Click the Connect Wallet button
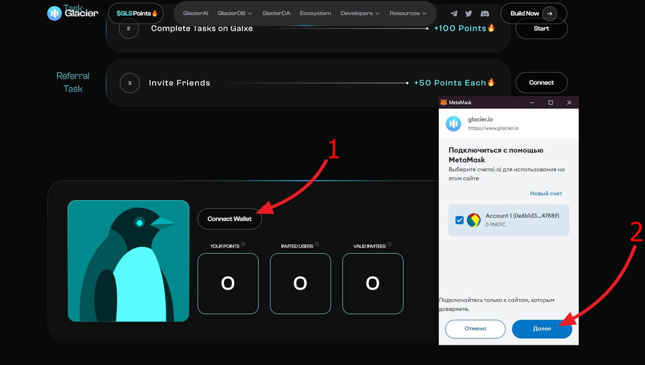 [x=229, y=219]
